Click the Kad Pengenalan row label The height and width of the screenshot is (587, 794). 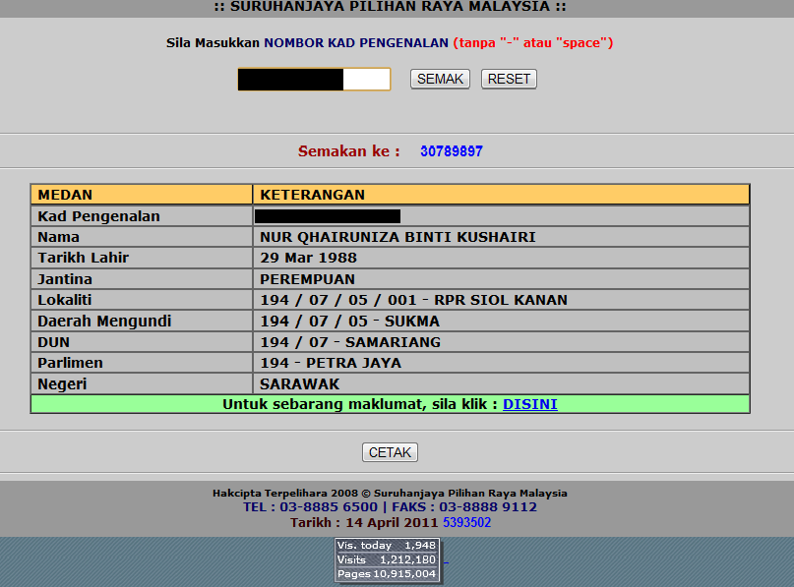98,216
